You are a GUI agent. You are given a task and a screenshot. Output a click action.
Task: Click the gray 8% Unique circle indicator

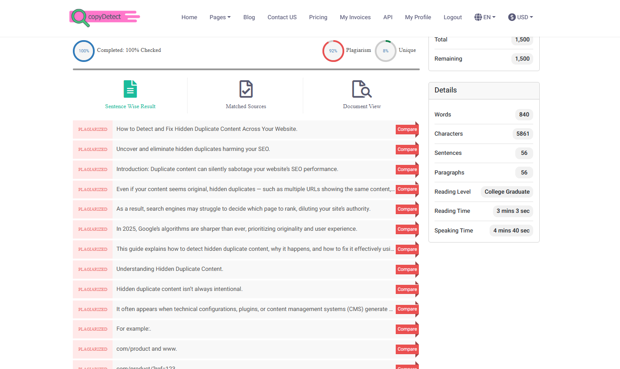pos(385,51)
